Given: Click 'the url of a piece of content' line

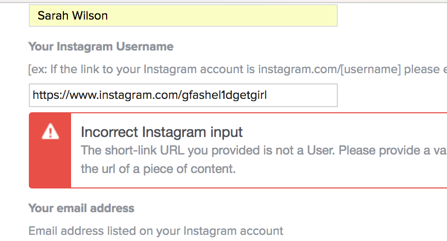Looking at the screenshot, I should click(x=158, y=169).
